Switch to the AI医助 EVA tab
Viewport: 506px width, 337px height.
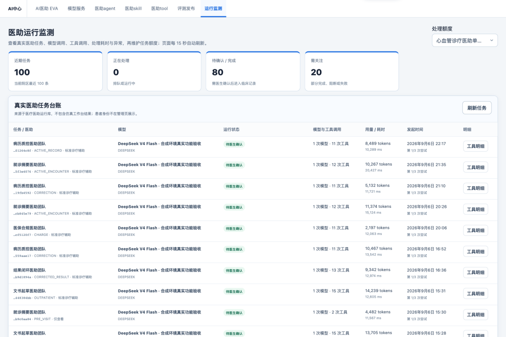click(x=47, y=9)
